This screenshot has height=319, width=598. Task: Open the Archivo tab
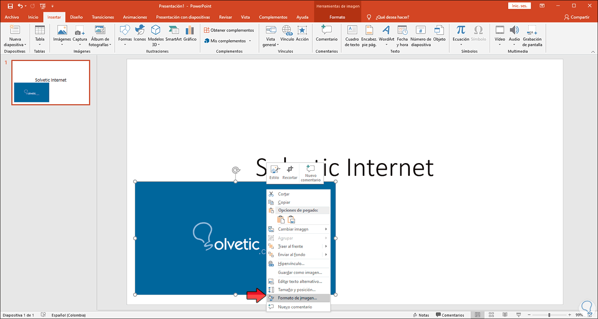coord(12,17)
